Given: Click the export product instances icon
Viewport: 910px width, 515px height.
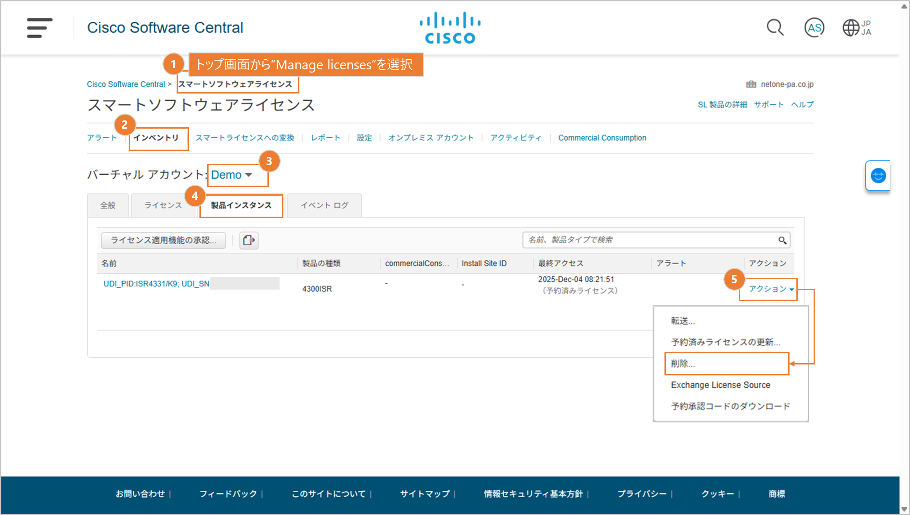Looking at the screenshot, I should [x=249, y=240].
